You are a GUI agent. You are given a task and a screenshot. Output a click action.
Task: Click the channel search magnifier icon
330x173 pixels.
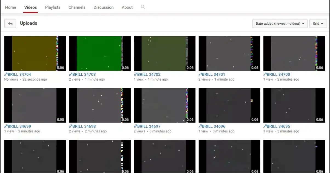pyautogui.click(x=143, y=7)
